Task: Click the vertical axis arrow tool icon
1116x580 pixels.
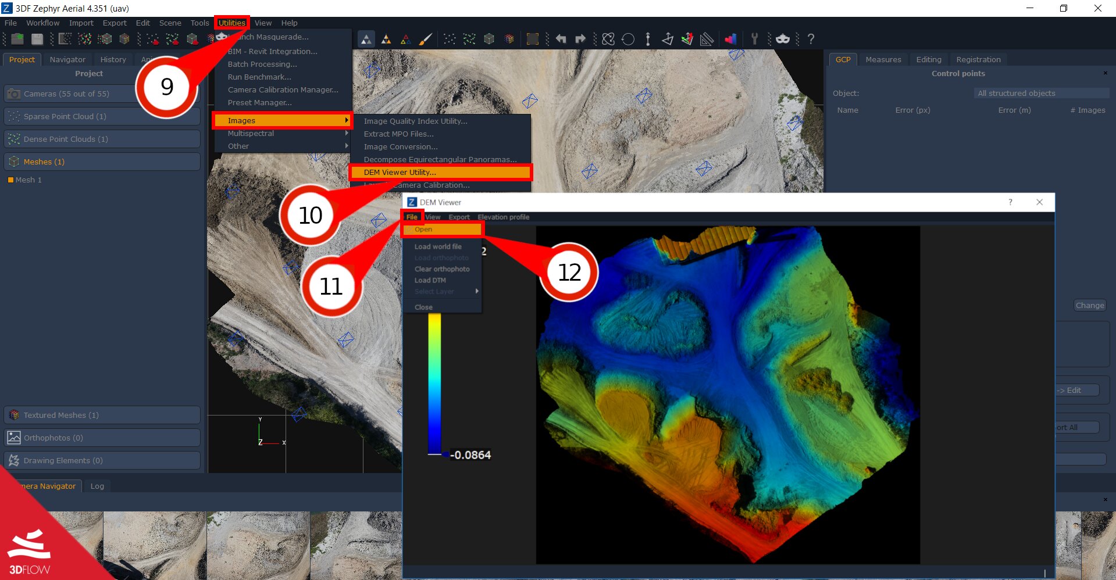Action: [648, 39]
